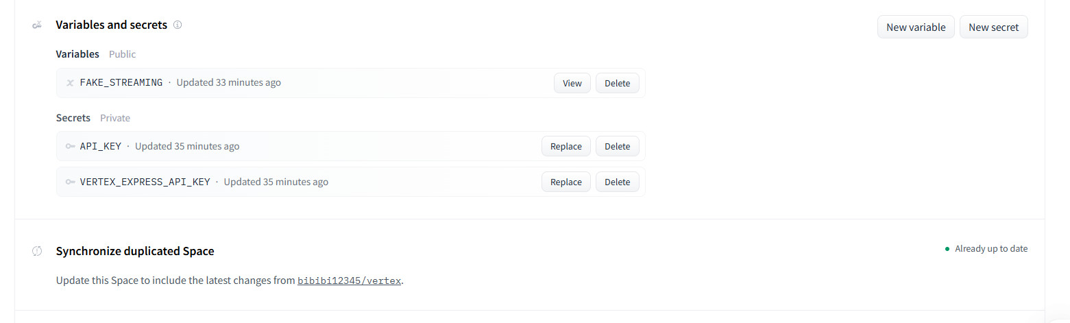Delete the VERTEX_EXPRESS_API_KEY secret
1070x323 pixels.
(x=617, y=182)
